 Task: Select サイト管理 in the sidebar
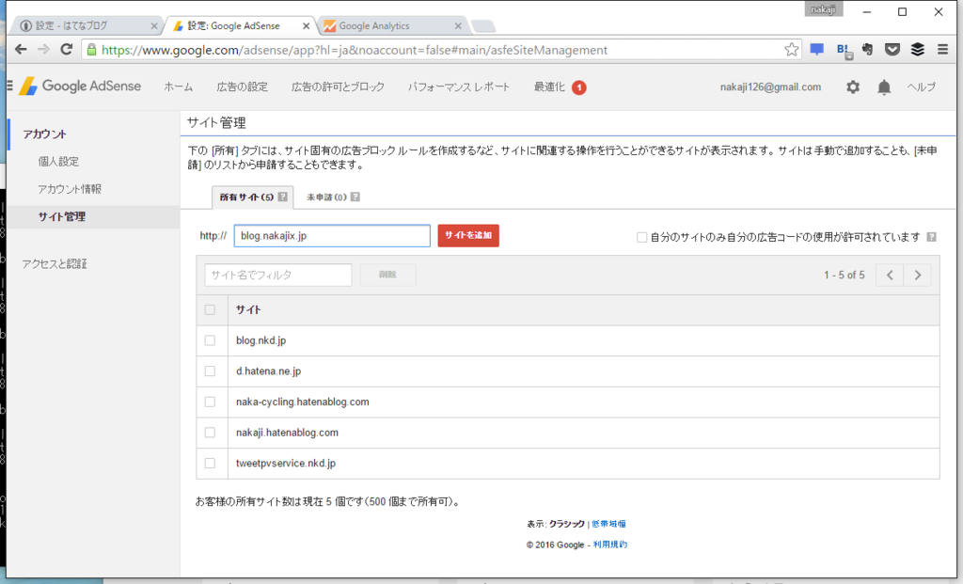(61, 217)
